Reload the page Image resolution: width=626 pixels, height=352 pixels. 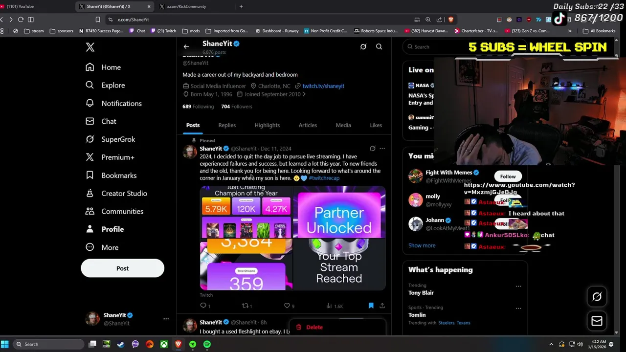click(21, 20)
